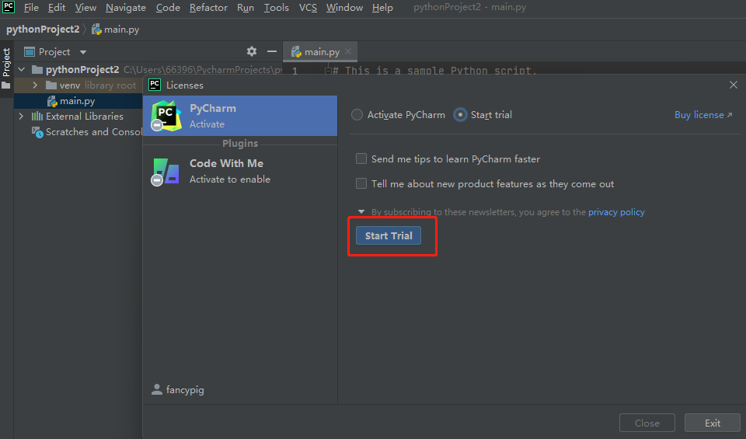Image resolution: width=746 pixels, height=439 pixels.
Task: Select the Activate PyCharm radio button
Action: [357, 115]
